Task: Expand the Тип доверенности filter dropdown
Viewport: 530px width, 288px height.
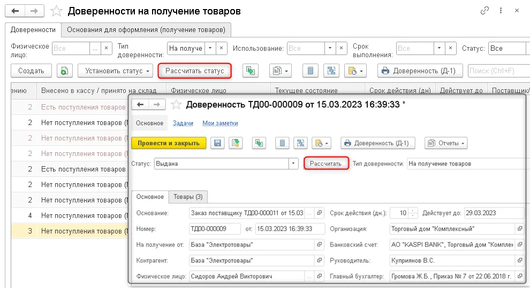Action: point(210,48)
